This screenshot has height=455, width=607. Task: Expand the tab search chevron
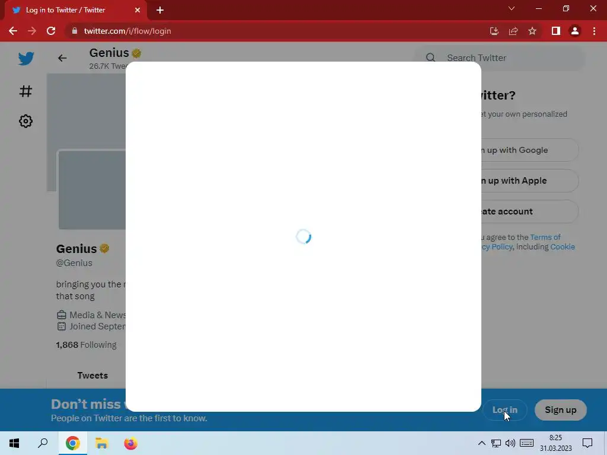pos(512,8)
